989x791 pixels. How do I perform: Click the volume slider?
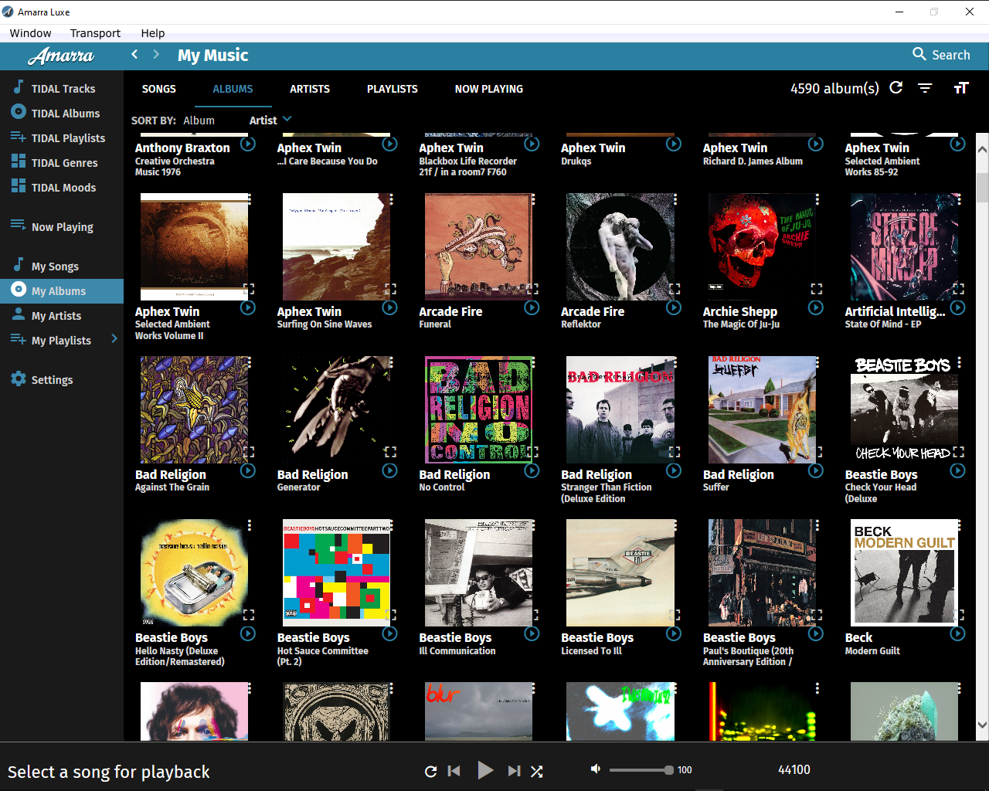[x=640, y=770]
